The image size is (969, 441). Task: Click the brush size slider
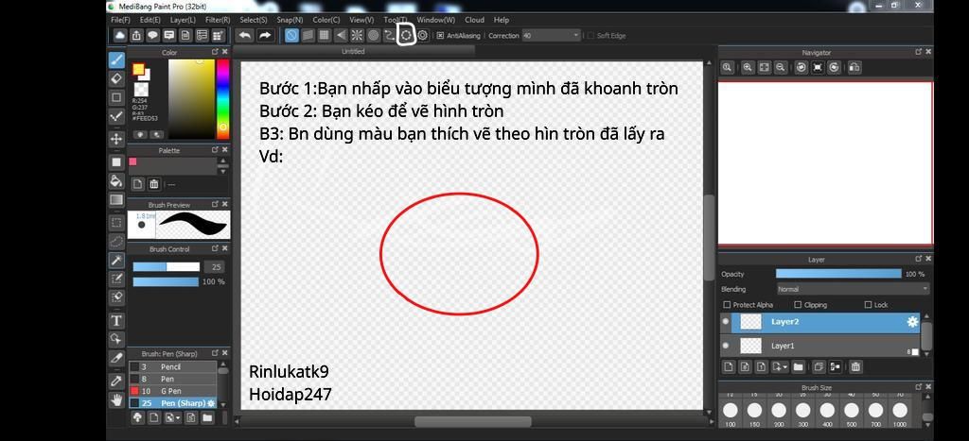point(167,267)
